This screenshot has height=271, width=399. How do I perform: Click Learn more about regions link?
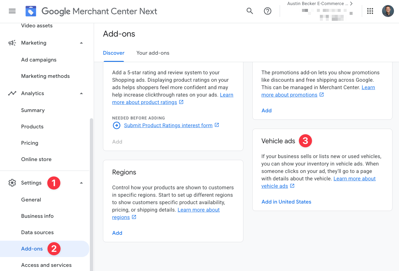click(198, 210)
